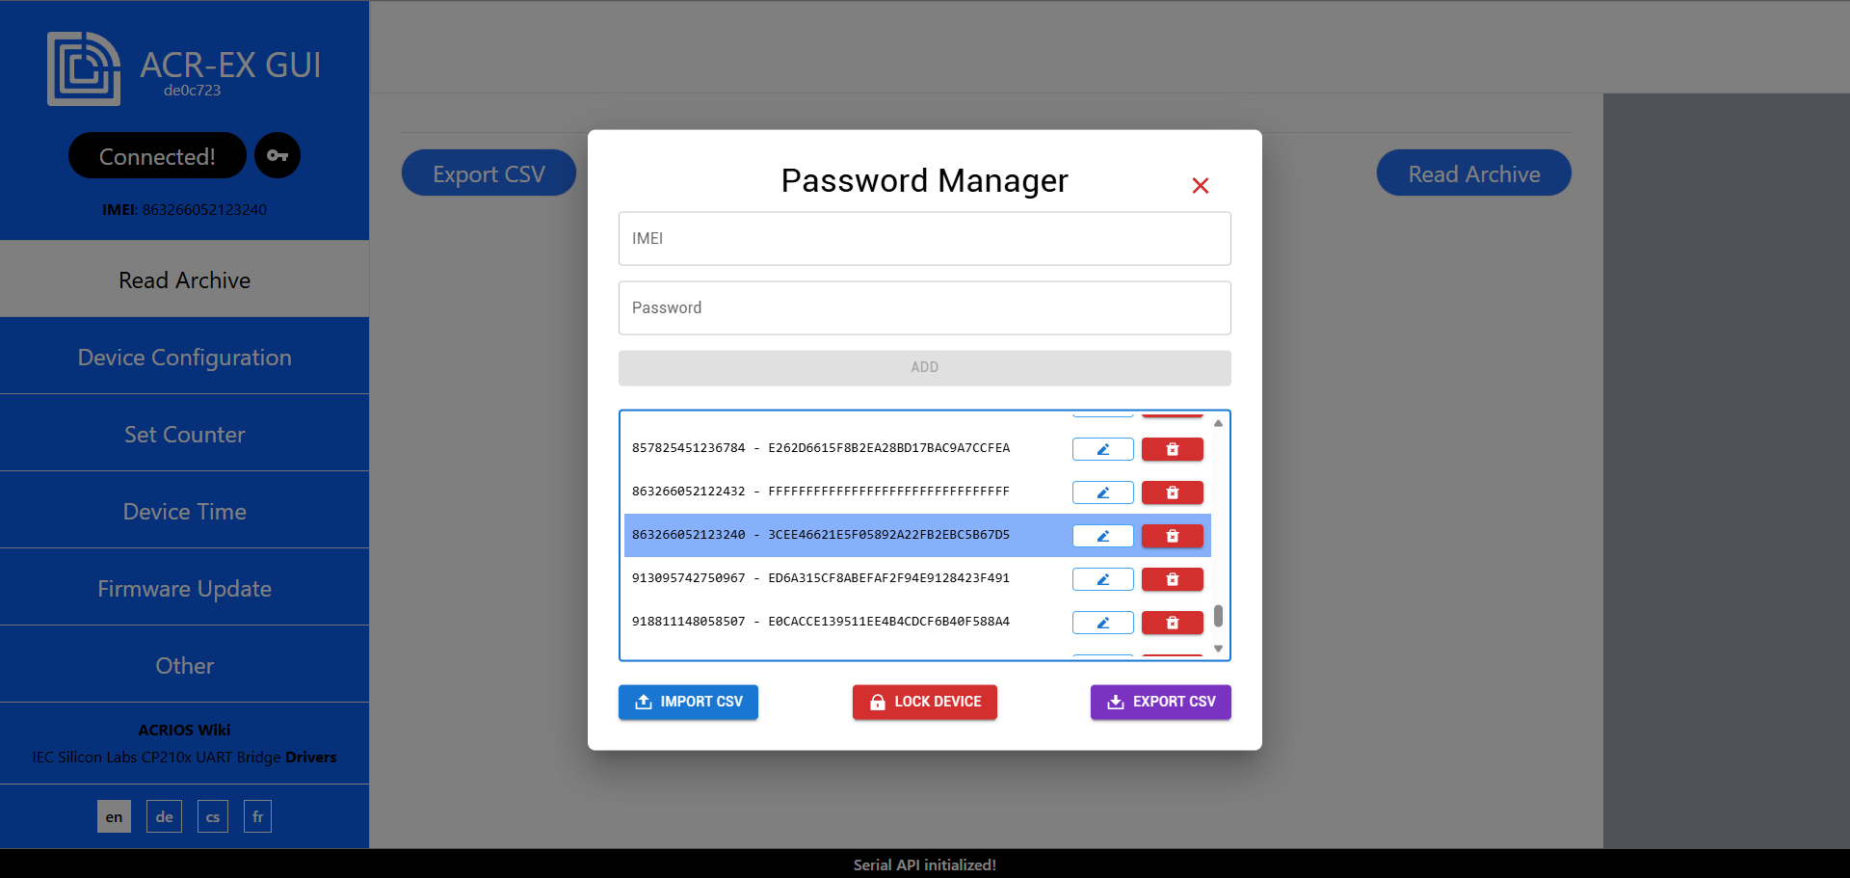Select the German language option
1850x878 pixels.
[164, 816]
